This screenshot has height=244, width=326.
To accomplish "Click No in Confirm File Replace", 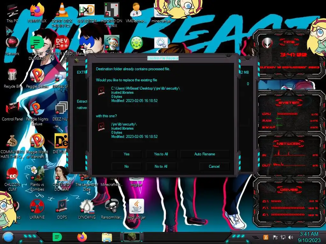I will [126, 166].
